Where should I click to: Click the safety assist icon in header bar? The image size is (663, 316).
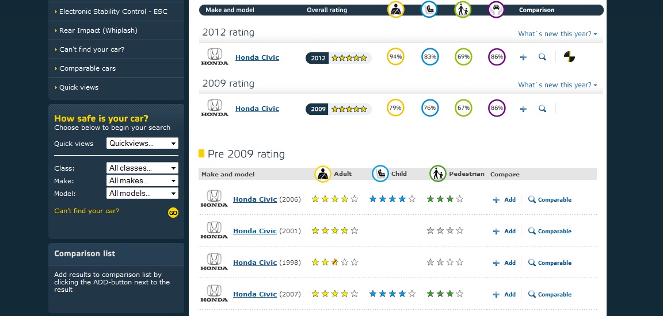click(x=497, y=9)
